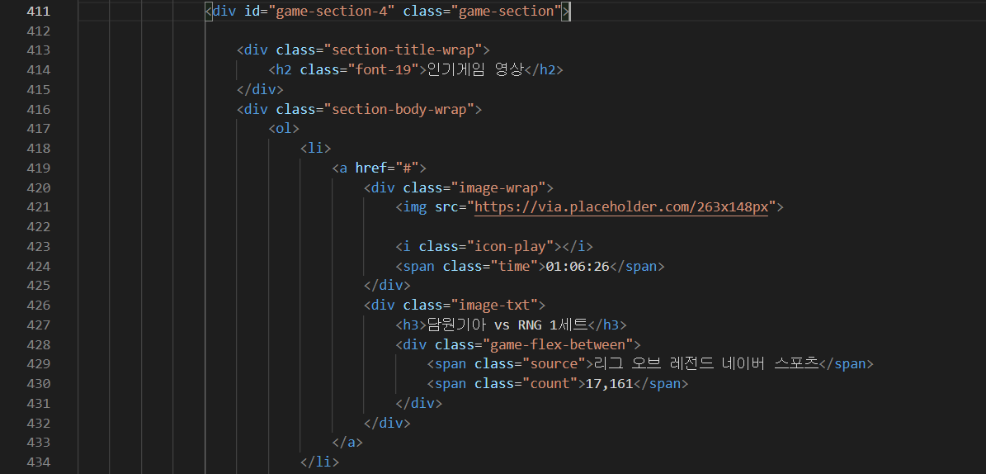Click the "image-wrap" class value
Screen dimensions: 986x474
click(498, 187)
